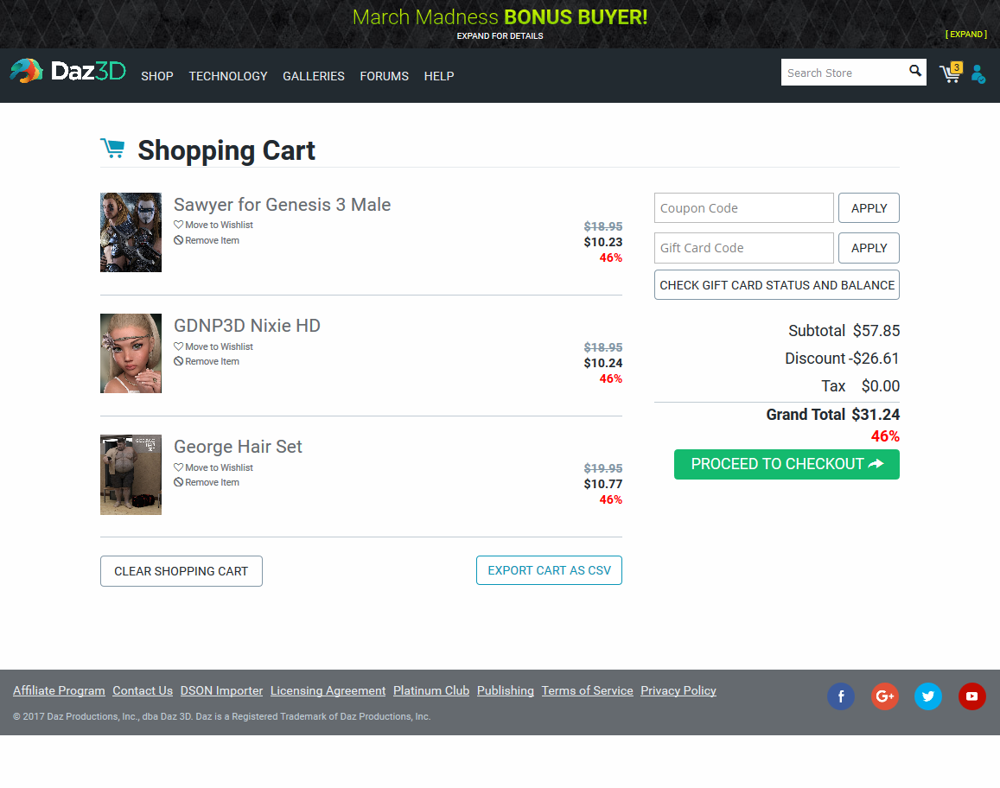Image resolution: width=1000 pixels, height=788 pixels.
Task: Click the Google+ social icon
Action: pos(885,696)
